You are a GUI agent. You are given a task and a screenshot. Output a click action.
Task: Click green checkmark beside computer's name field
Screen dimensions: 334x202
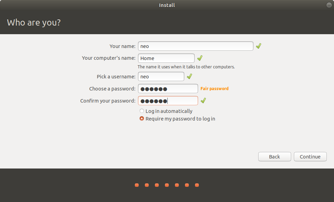[200, 58]
